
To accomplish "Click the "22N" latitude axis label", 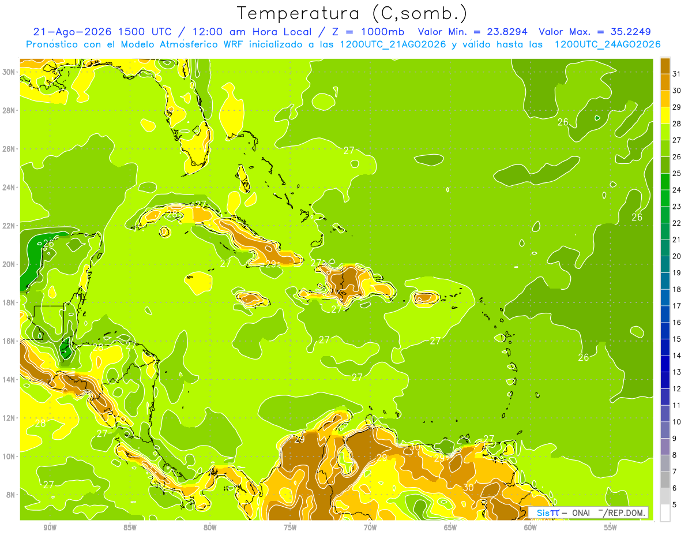I will [9, 226].
